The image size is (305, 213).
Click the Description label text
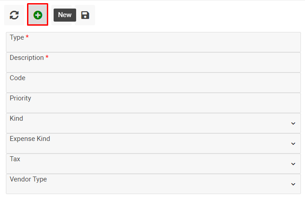[27, 58]
